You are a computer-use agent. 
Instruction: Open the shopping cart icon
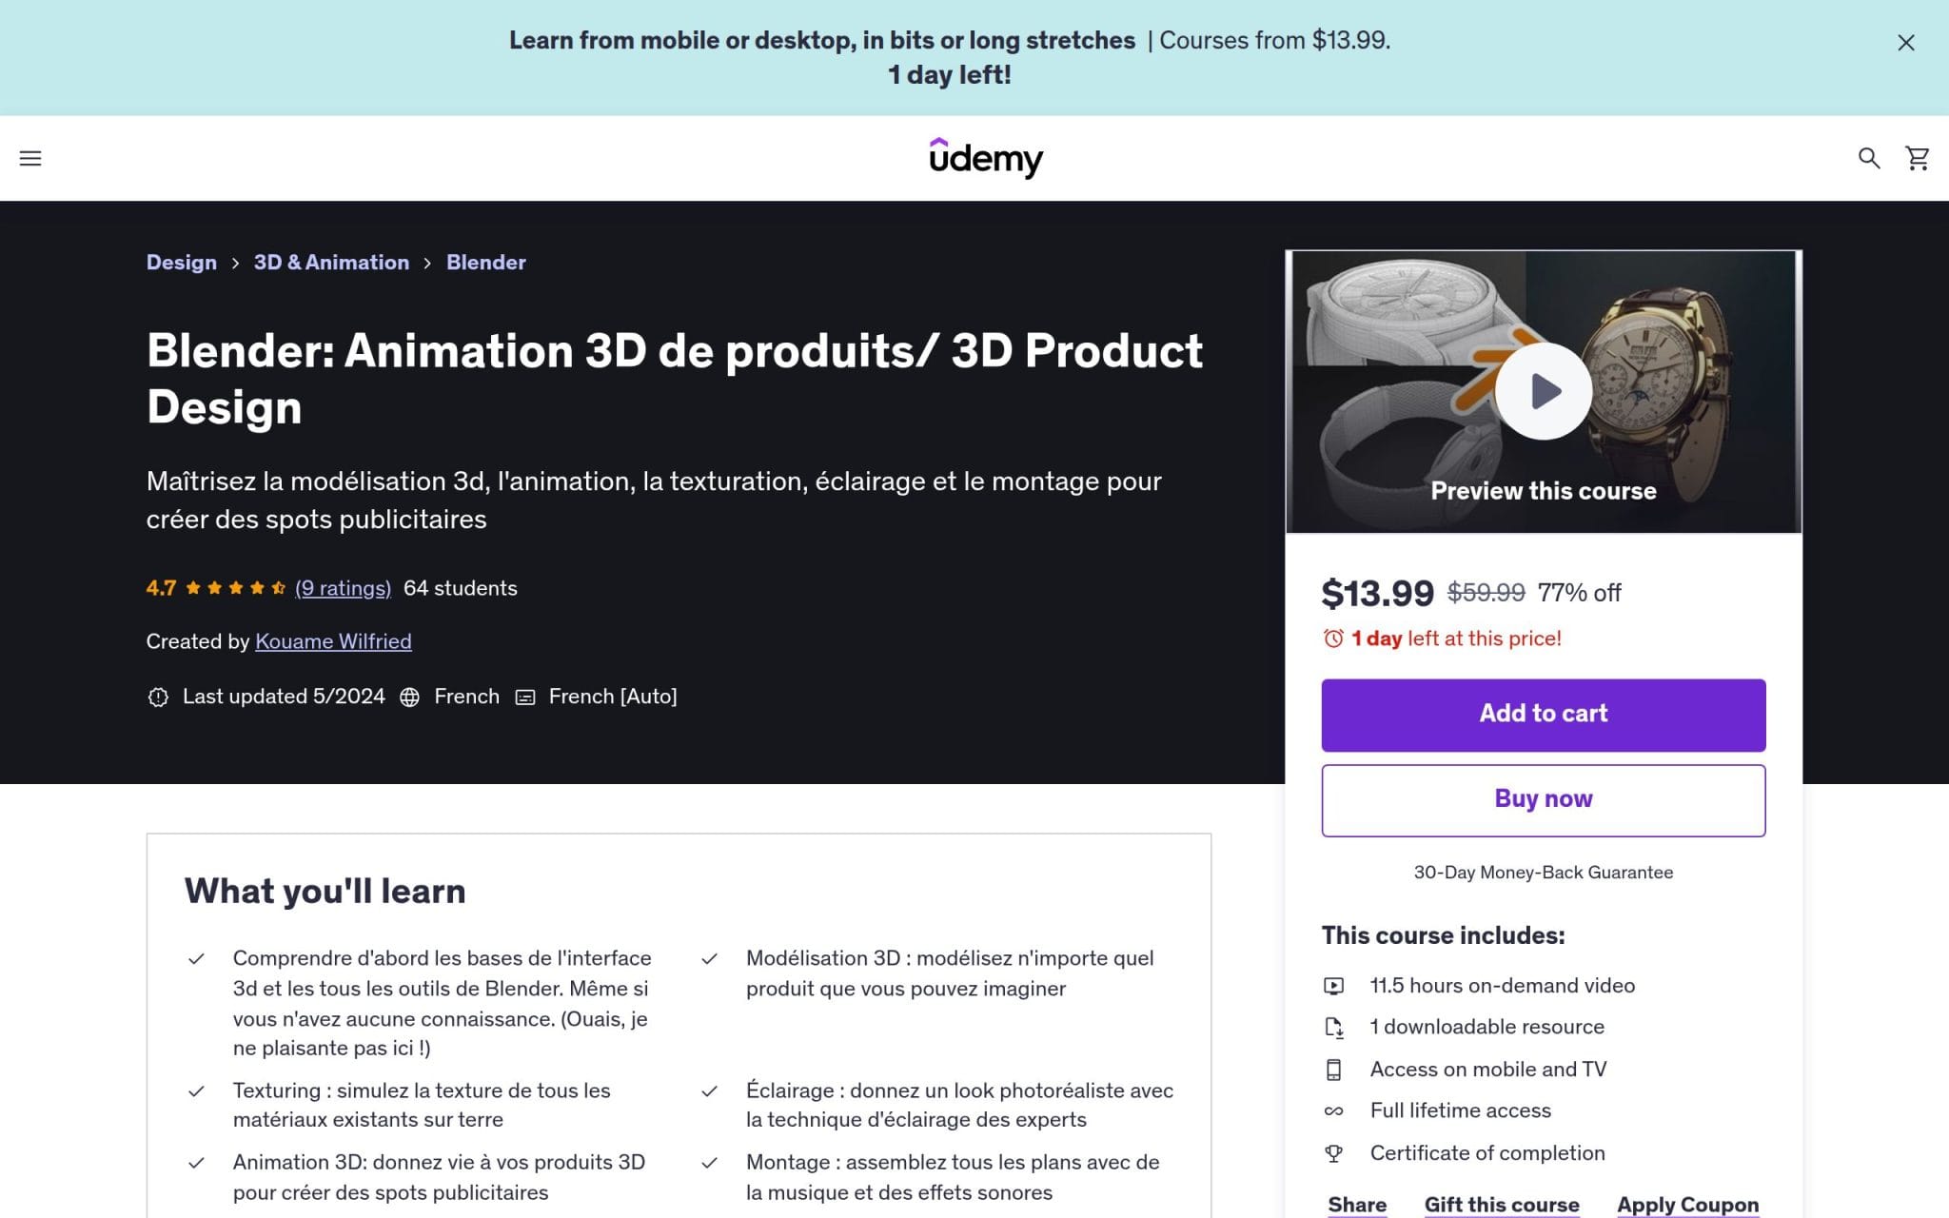(1918, 158)
